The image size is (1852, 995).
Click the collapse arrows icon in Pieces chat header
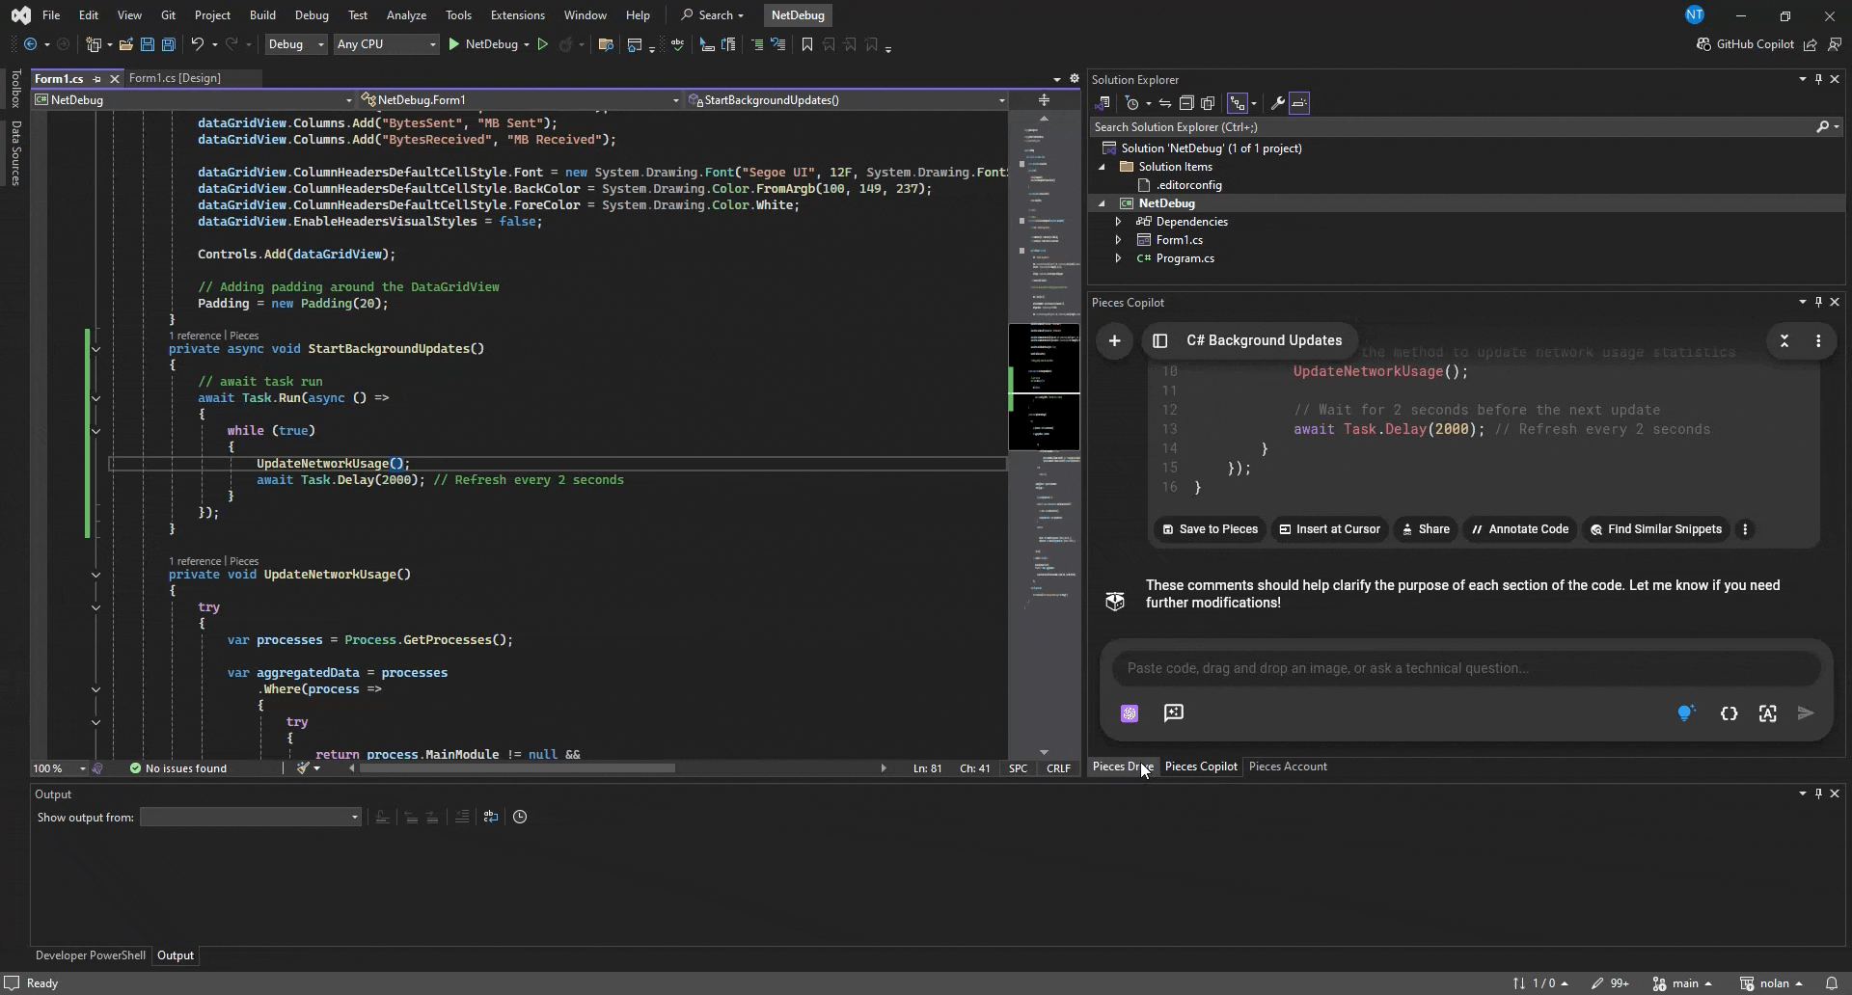coord(1784,341)
